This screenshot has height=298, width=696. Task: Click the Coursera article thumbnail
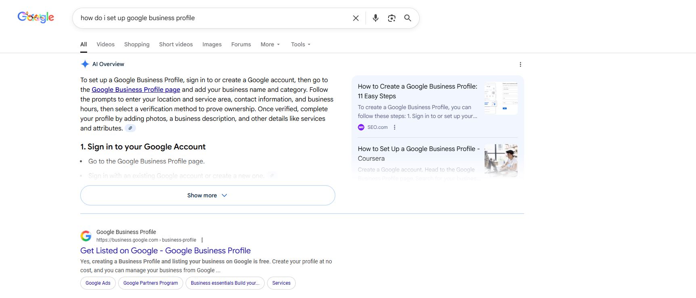tap(501, 160)
